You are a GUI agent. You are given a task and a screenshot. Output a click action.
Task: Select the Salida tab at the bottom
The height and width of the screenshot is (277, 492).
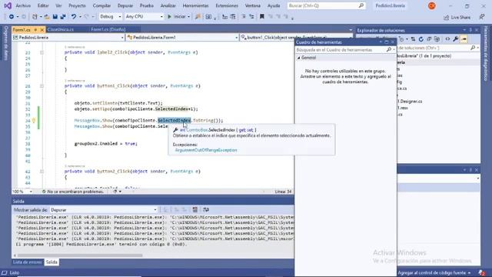[52, 262]
